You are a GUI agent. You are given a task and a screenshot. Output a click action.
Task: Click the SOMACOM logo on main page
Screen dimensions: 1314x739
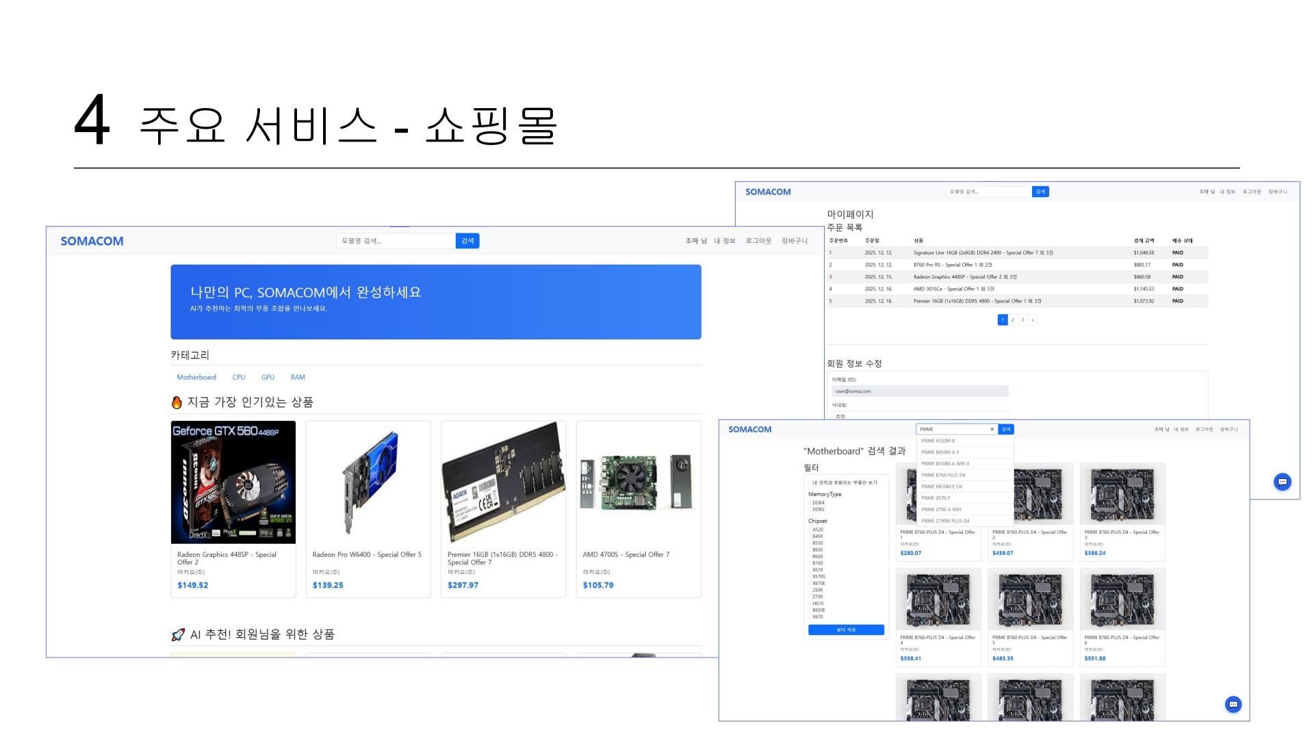[x=92, y=241]
